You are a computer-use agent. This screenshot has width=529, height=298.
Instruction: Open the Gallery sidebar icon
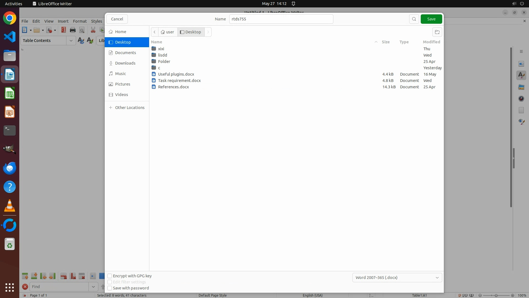coord(521,87)
